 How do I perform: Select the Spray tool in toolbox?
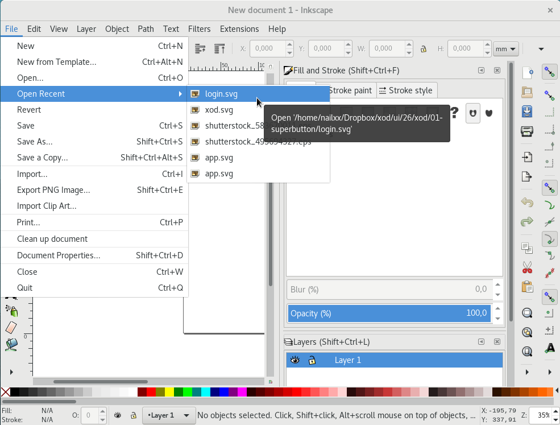coord(12,311)
